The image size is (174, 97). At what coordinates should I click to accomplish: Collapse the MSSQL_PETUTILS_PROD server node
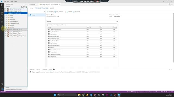point(6,13)
